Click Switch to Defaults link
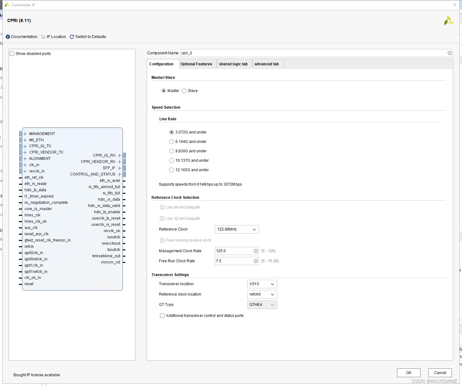Image resolution: width=462 pixels, height=386 pixels. [91, 37]
